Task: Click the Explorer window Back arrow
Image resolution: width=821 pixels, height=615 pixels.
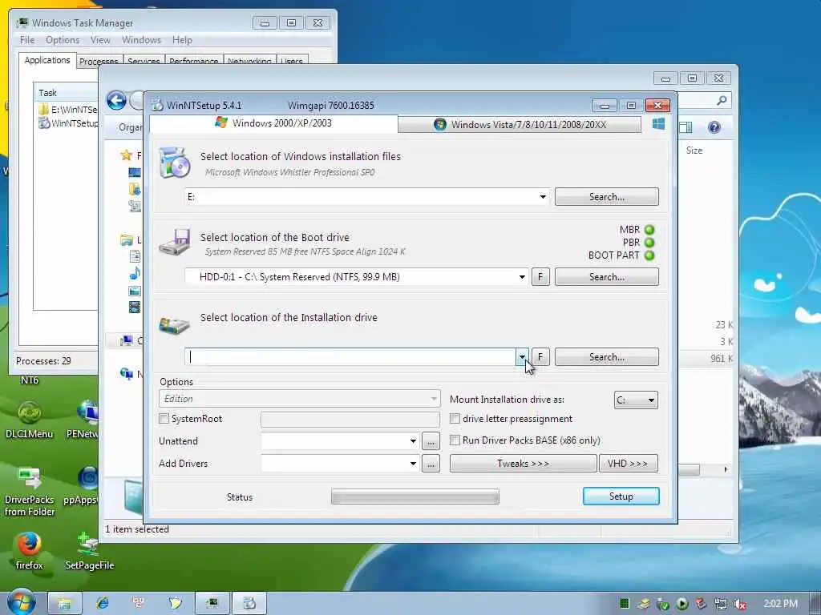Action: pos(116,100)
